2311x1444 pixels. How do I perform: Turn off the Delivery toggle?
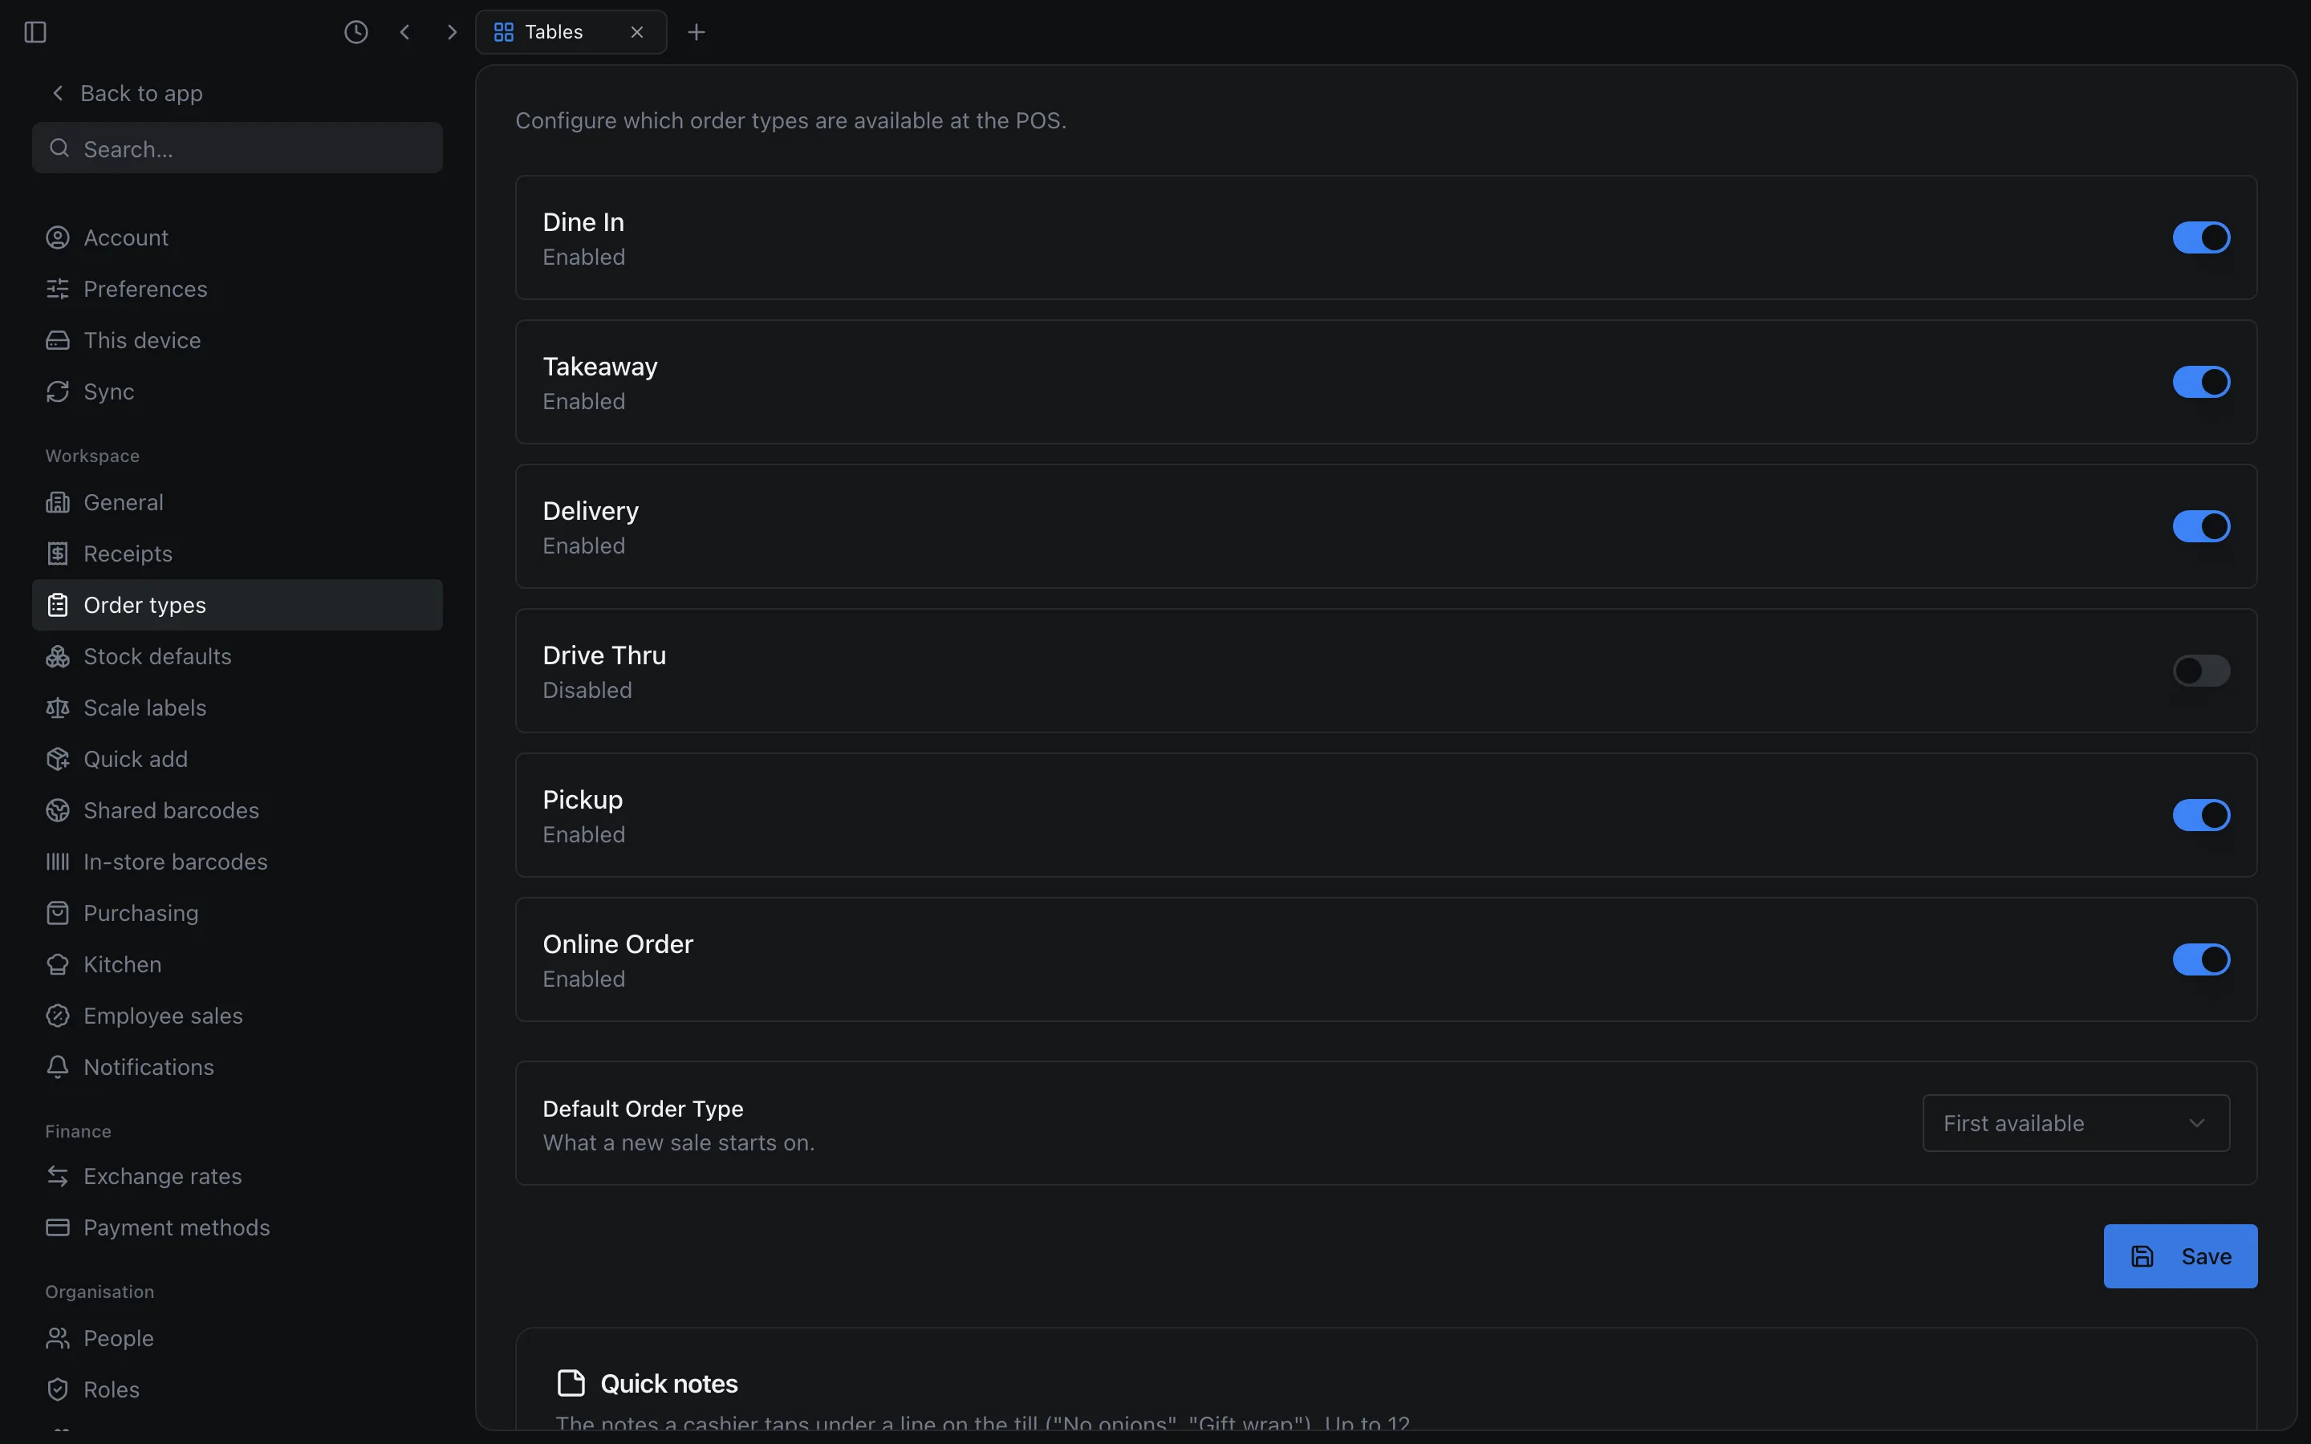pyautogui.click(x=2201, y=526)
